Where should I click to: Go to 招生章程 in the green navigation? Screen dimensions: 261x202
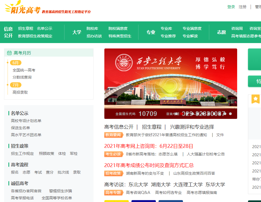click(x=26, y=28)
